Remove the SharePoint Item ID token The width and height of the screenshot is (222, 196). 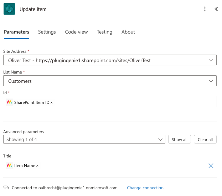click(x=52, y=102)
